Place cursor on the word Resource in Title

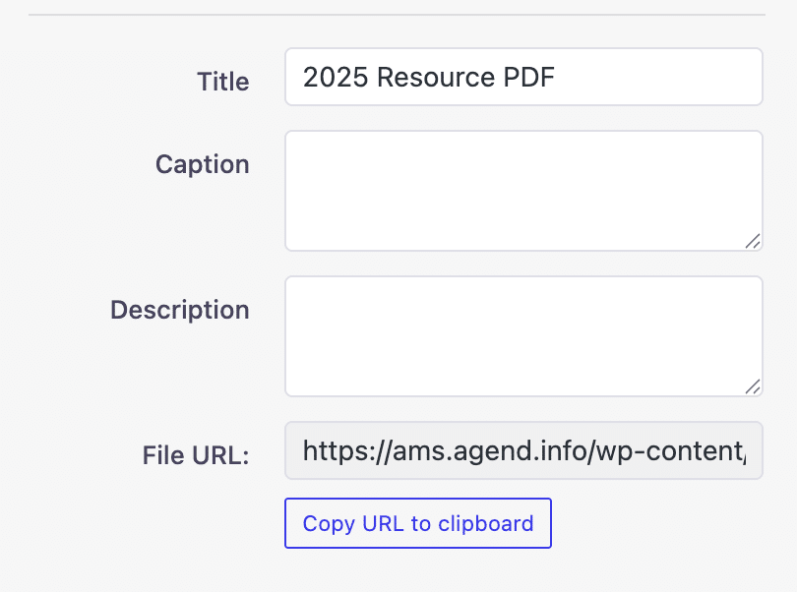point(425,77)
